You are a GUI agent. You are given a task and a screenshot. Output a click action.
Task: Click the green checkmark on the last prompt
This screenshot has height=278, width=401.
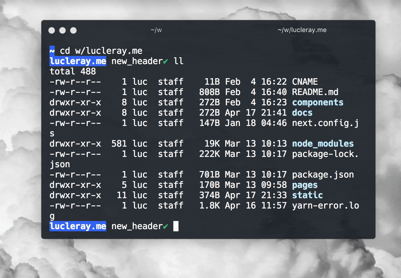pyautogui.click(x=165, y=226)
